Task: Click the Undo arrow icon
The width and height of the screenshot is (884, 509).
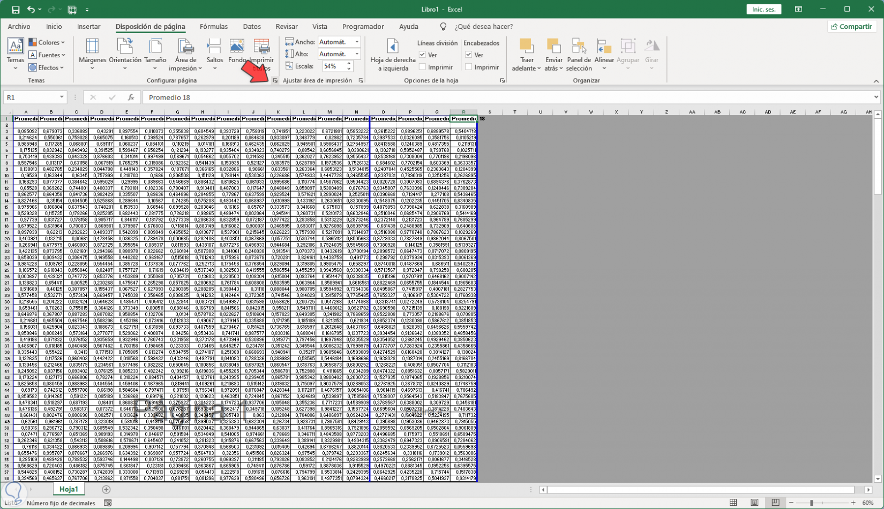Action: coord(31,10)
